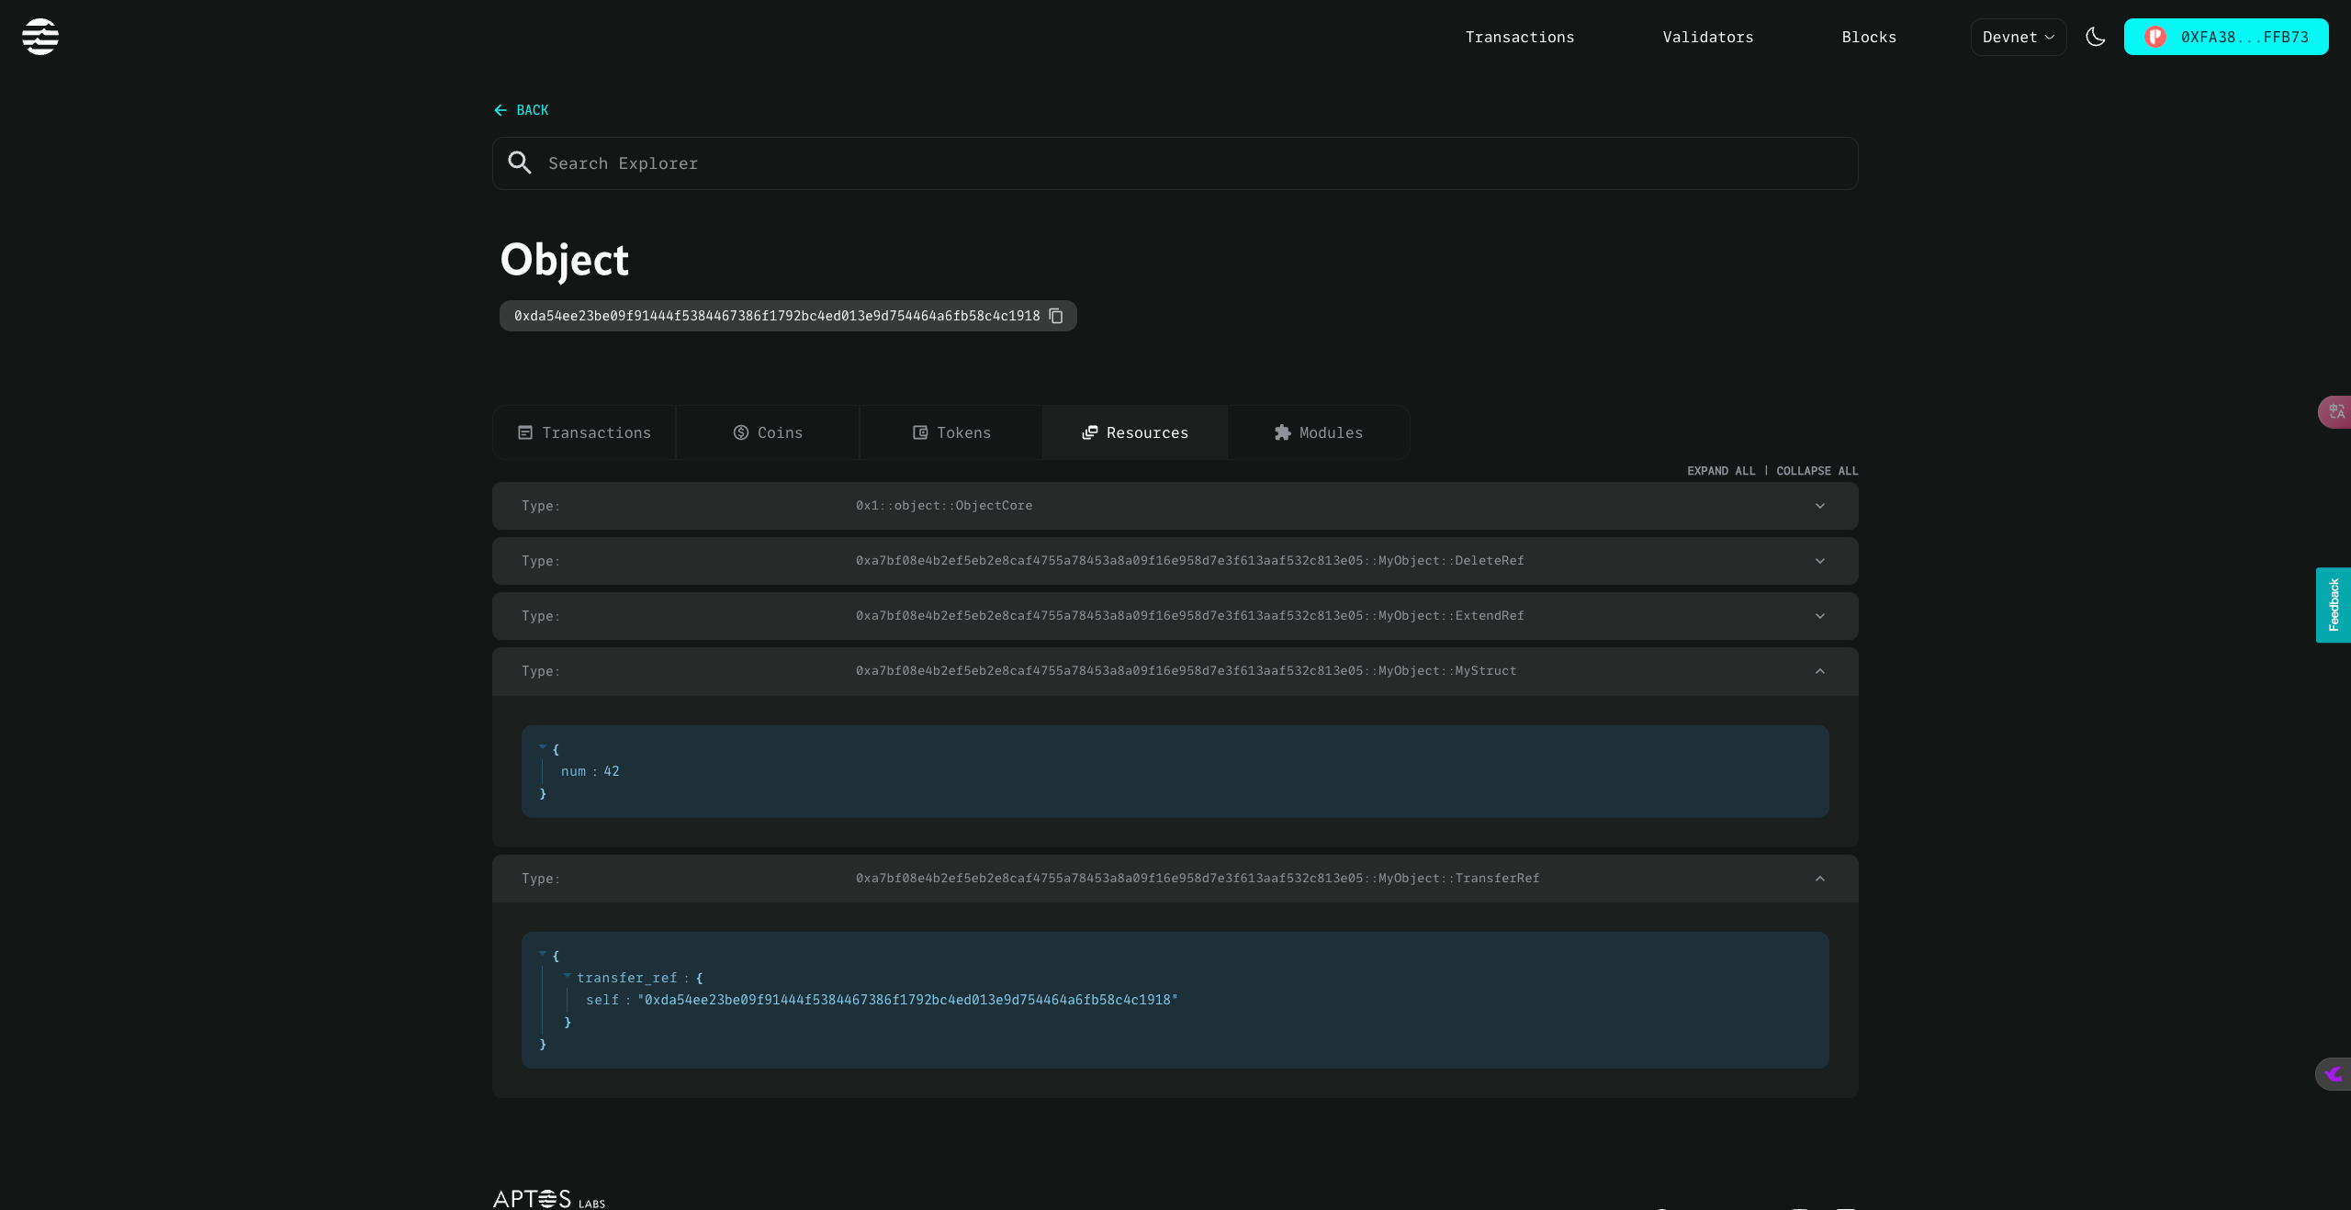The width and height of the screenshot is (2351, 1210).
Task: Open wallet account 0XFA38...FFB73
Action: click(x=2225, y=37)
